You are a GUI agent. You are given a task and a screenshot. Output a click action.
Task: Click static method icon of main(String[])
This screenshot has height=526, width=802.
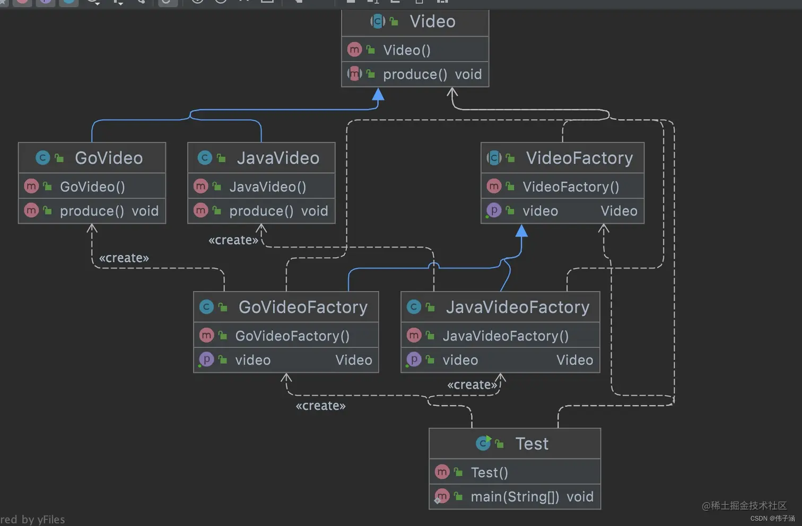[x=442, y=496]
